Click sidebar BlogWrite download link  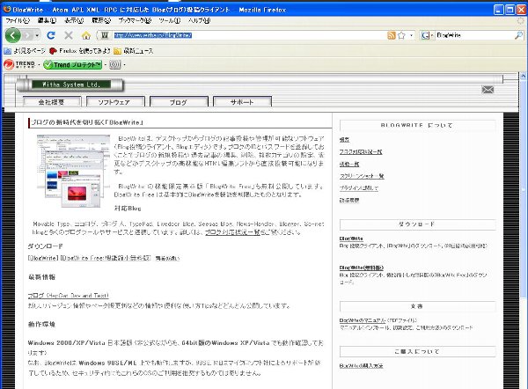351,239
